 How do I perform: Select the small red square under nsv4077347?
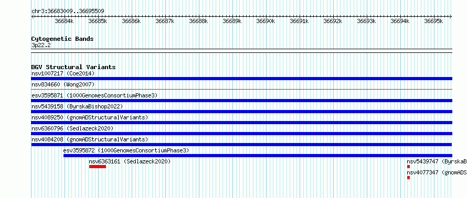point(409,178)
